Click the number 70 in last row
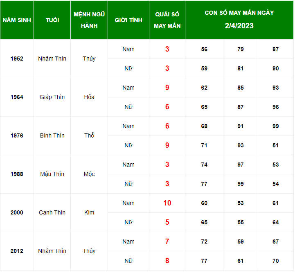 (x=275, y=261)
